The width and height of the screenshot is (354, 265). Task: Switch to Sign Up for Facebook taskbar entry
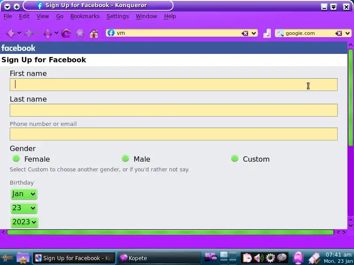click(74, 258)
